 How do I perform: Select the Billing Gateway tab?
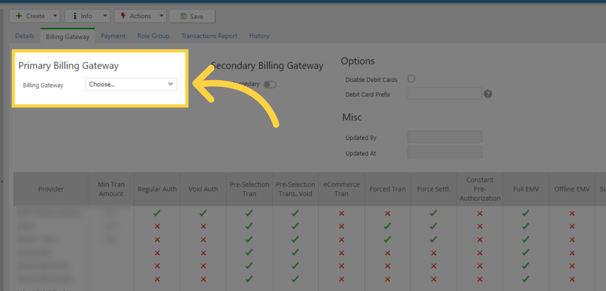pos(68,37)
